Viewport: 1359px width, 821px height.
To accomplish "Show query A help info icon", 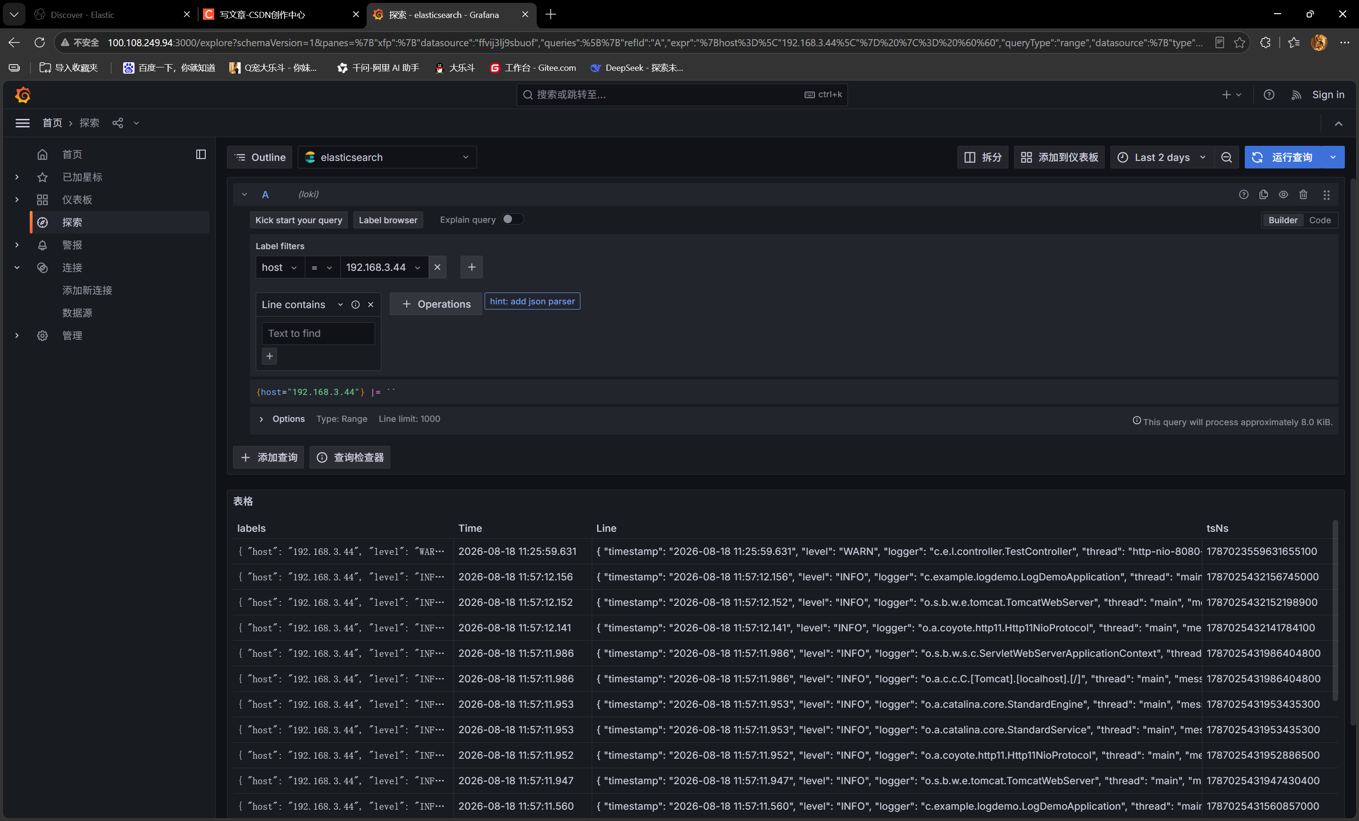I will click(1244, 195).
